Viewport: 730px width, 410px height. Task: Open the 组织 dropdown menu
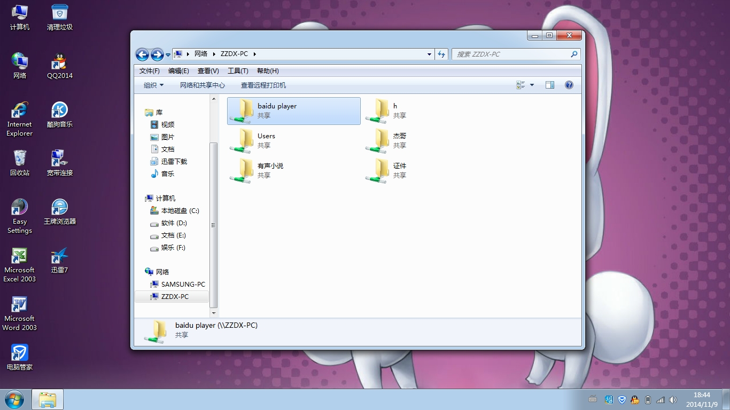pos(153,85)
